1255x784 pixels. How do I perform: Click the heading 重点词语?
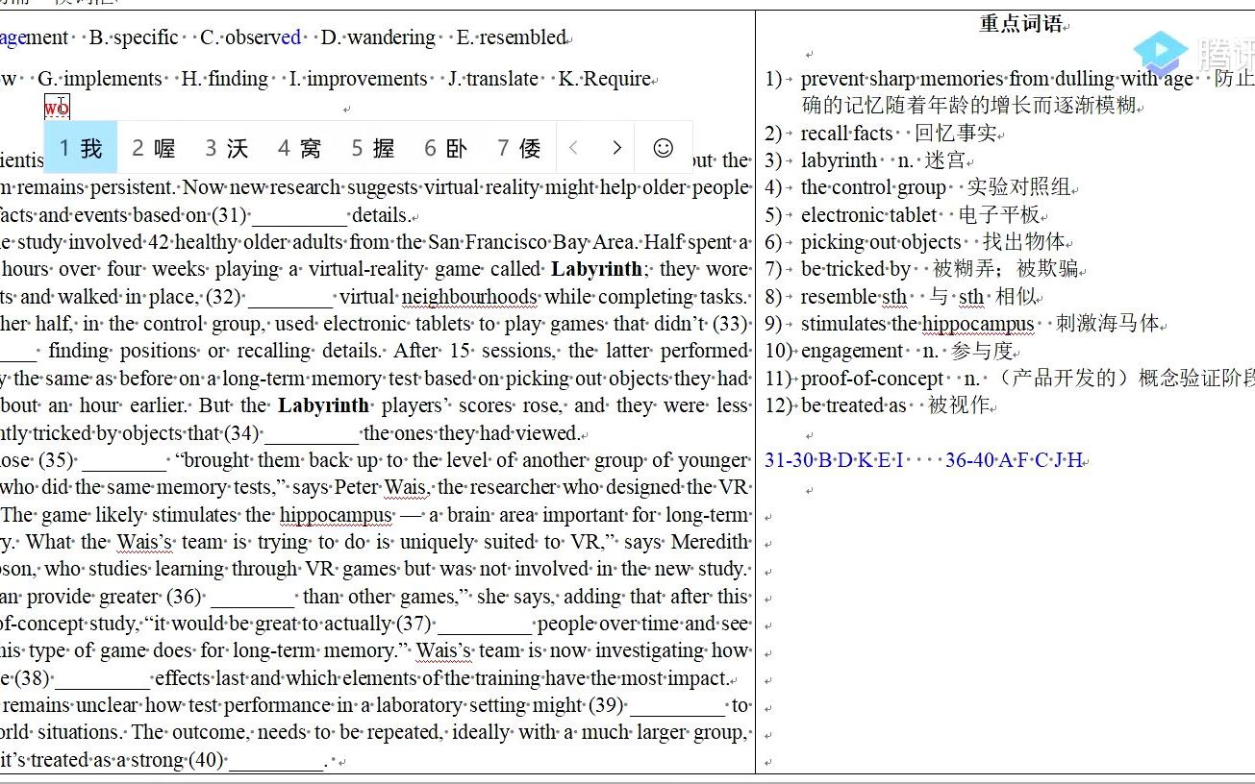[x=1021, y=24]
